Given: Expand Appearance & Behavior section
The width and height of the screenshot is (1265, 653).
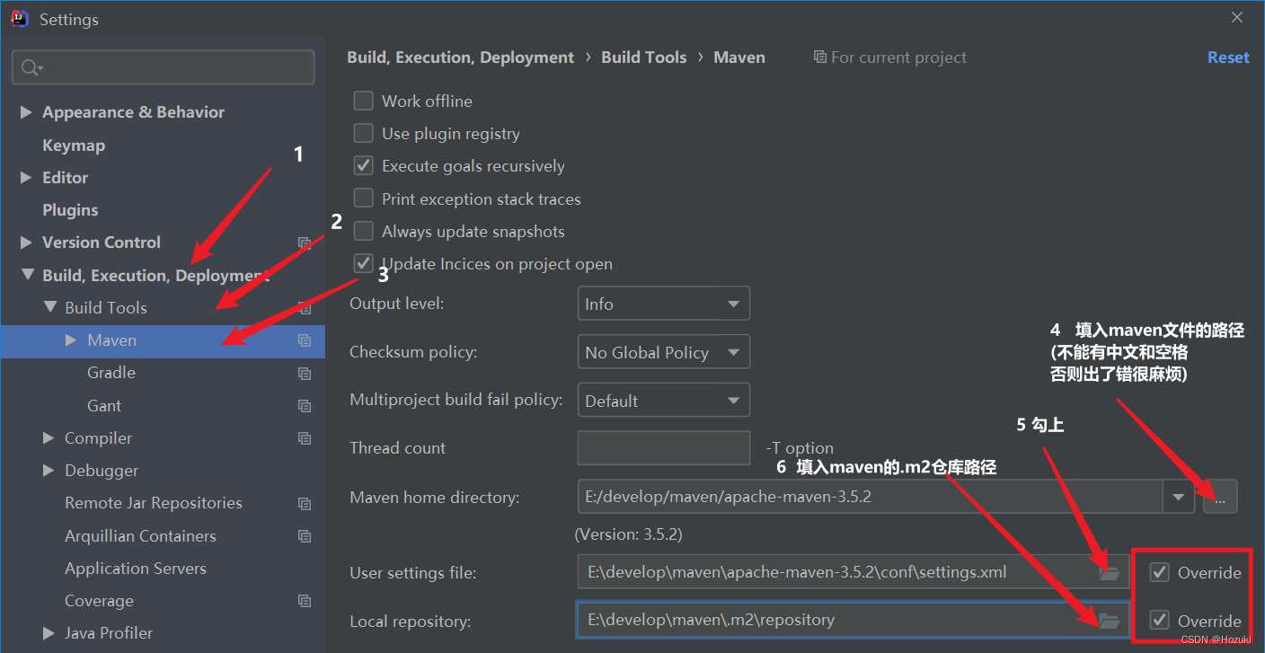Looking at the screenshot, I should tap(26, 112).
